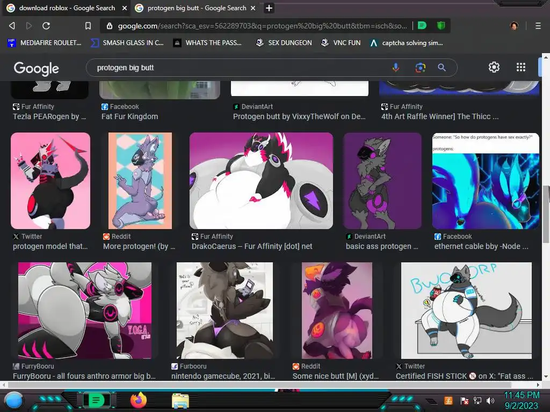
Task: Open the 'protogen model that...' Twitter link
Action: pos(50,246)
